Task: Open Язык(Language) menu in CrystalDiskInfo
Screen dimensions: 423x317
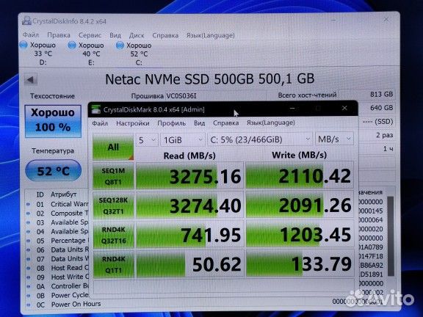Action: 211,35
